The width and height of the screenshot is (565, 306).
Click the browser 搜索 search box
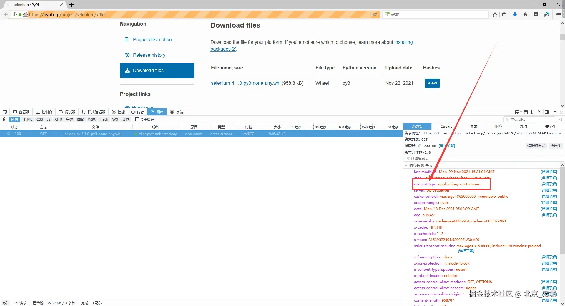436,14
